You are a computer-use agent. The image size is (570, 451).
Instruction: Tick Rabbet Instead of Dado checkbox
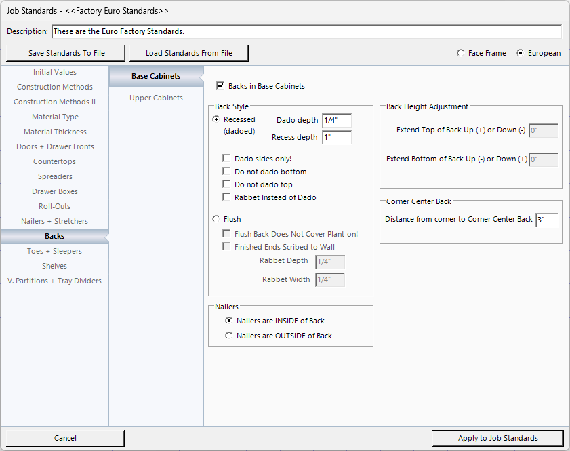coord(227,197)
